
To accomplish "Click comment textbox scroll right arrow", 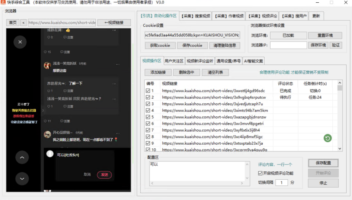I will [242, 183].
